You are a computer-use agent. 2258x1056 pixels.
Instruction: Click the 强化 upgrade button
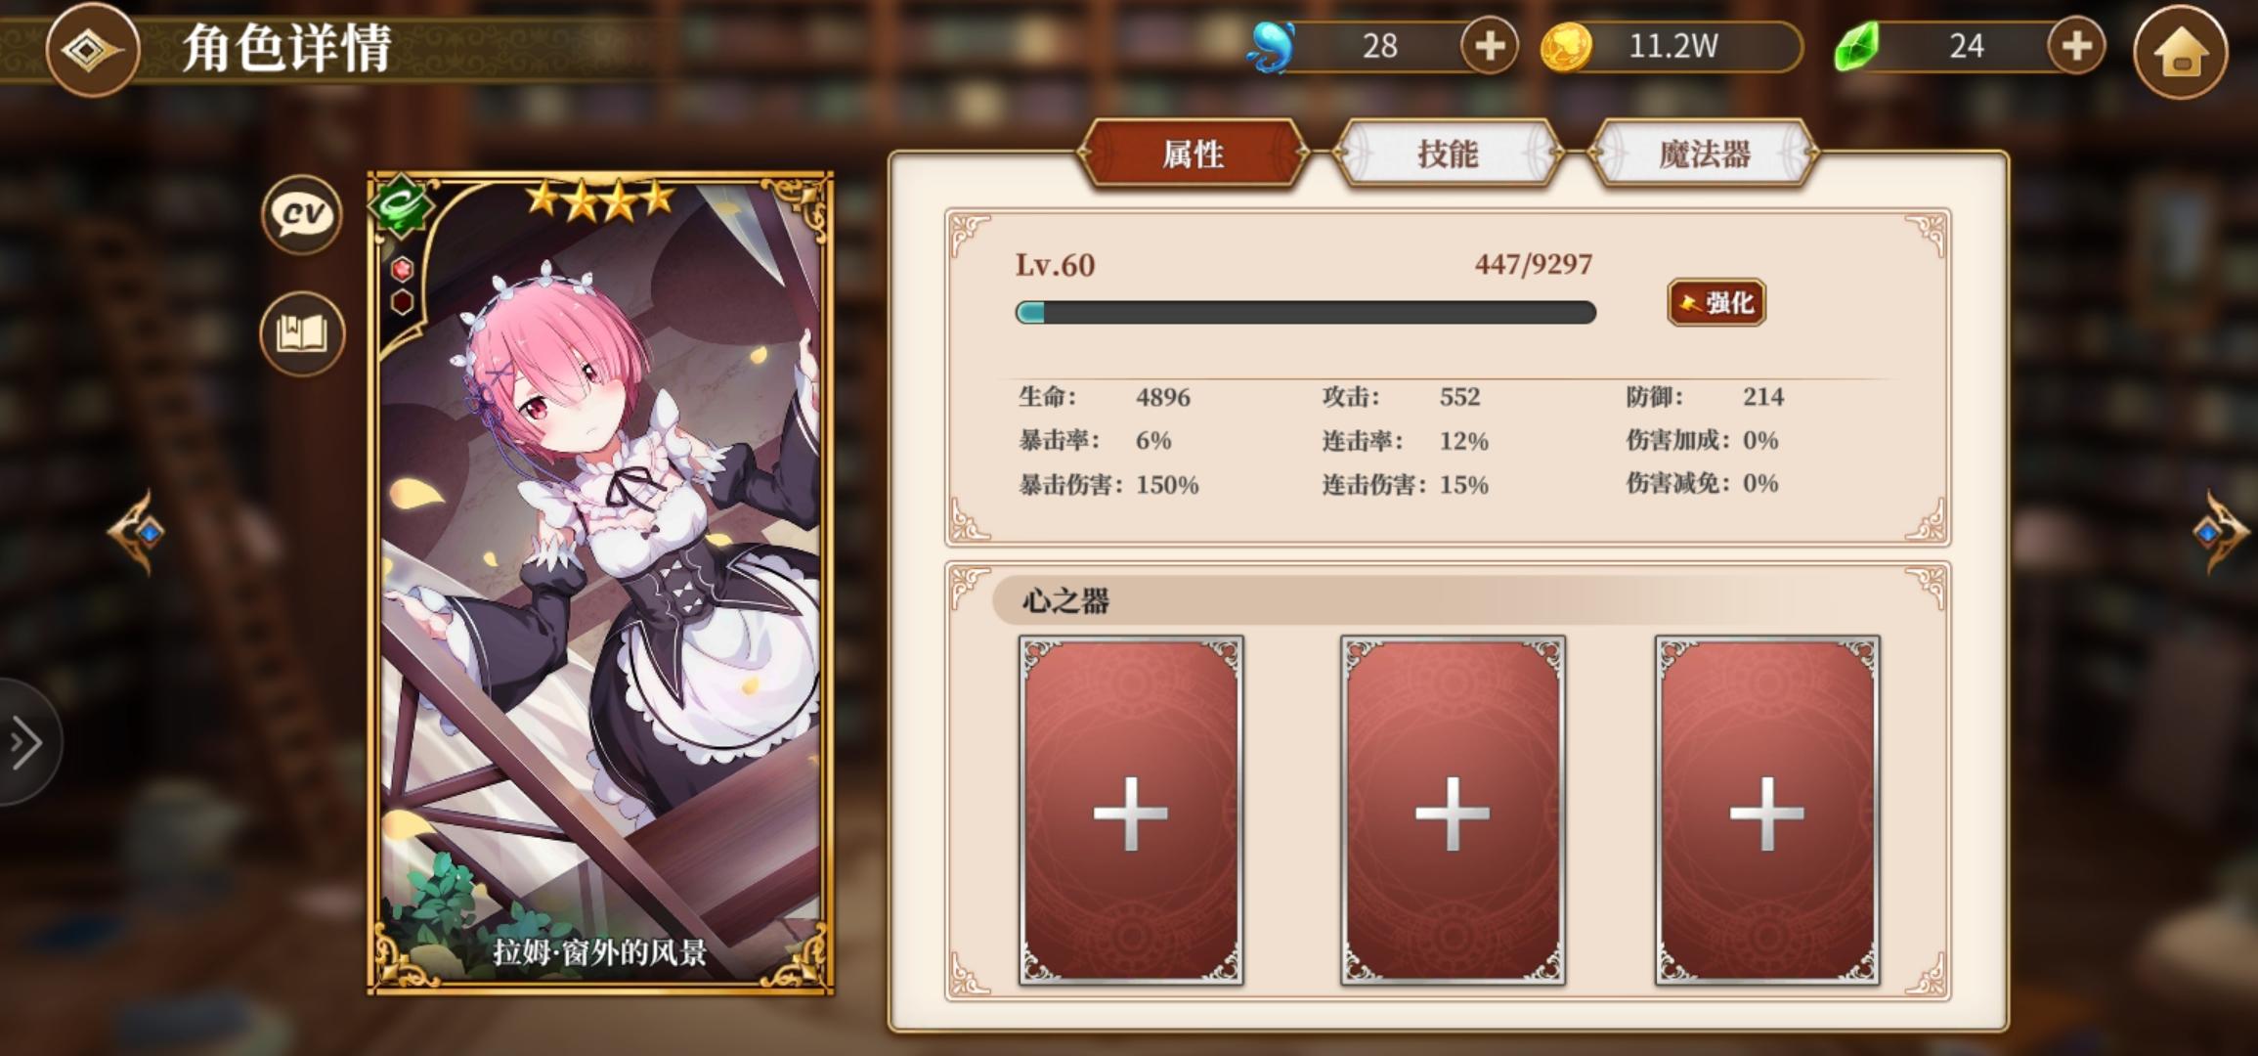[x=1716, y=303]
